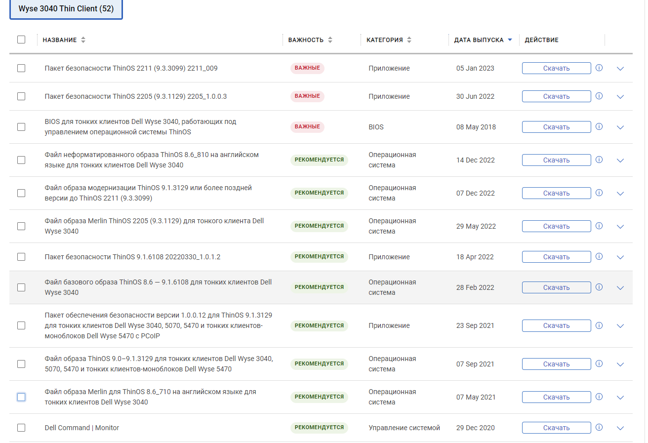Image resolution: width=648 pixels, height=443 pixels.
Task: Open info icon for ThinOS 2205 (9.3.1129) 2205_1.0.0.3 package
Action: 599,96
